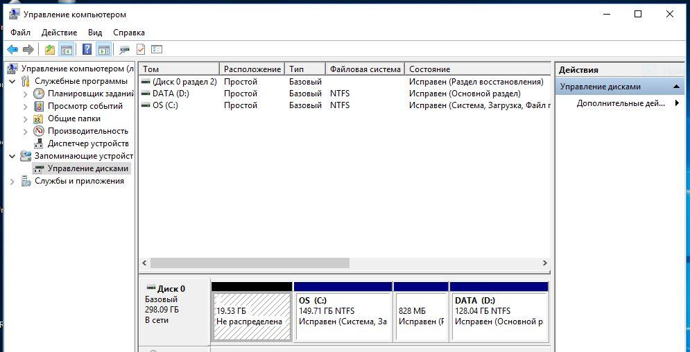Open the Справка menu
Image resolution: width=690 pixels, height=352 pixels.
tap(129, 33)
